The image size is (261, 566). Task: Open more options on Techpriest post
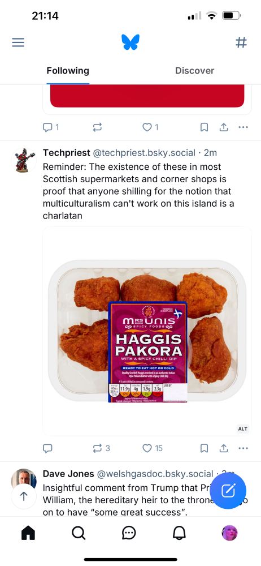243,448
